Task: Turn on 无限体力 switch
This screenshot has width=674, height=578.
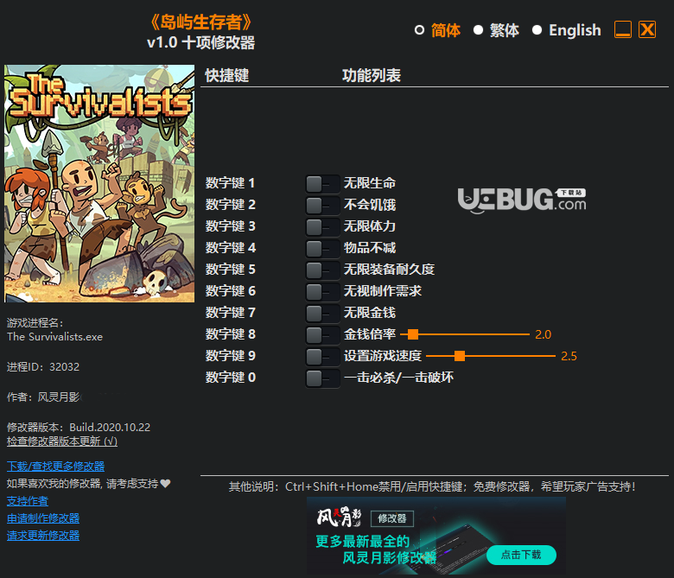Action: (322, 227)
